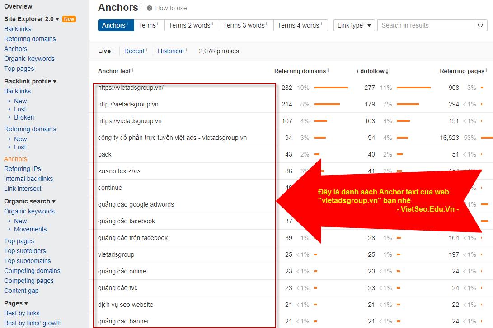Switch to Recent index view
Viewport: 493px width, 328px height.
134,51
